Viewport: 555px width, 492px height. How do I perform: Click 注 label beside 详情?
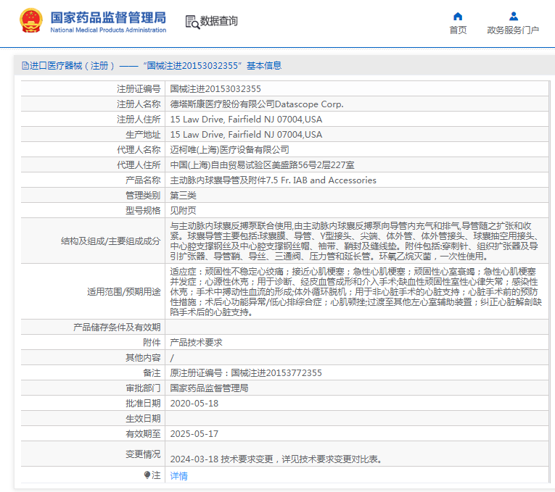click(156, 475)
